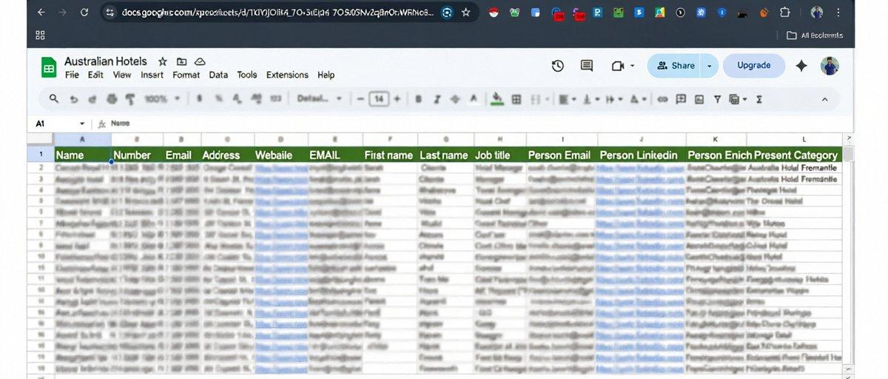This screenshot has height=379, width=888.
Task: Open the Data menu
Action: 218,75
